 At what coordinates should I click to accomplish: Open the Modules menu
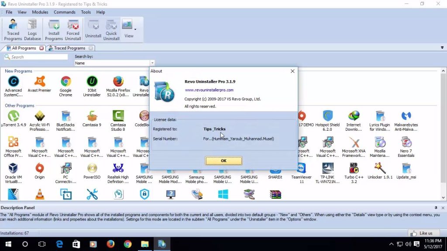pyautogui.click(x=40, y=12)
